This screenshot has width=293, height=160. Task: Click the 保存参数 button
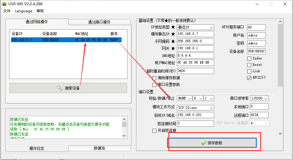pyautogui.click(x=212, y=143)
